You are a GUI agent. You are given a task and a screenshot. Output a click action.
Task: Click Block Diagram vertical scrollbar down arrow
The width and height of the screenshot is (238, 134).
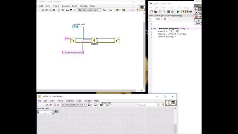(x=144, y=88)
